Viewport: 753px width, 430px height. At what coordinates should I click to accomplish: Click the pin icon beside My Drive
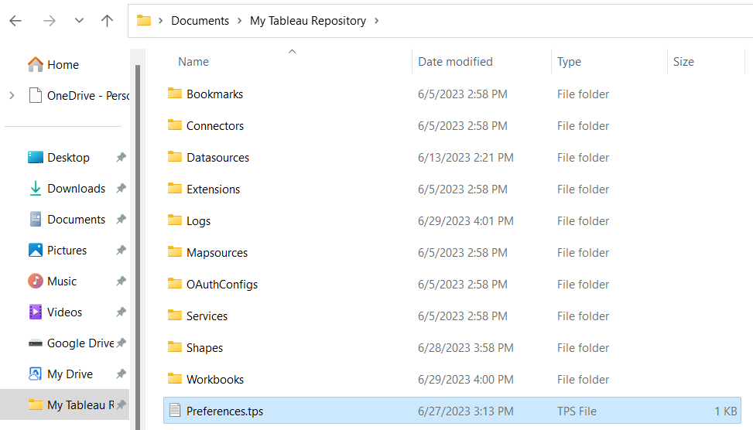point(121,374)
